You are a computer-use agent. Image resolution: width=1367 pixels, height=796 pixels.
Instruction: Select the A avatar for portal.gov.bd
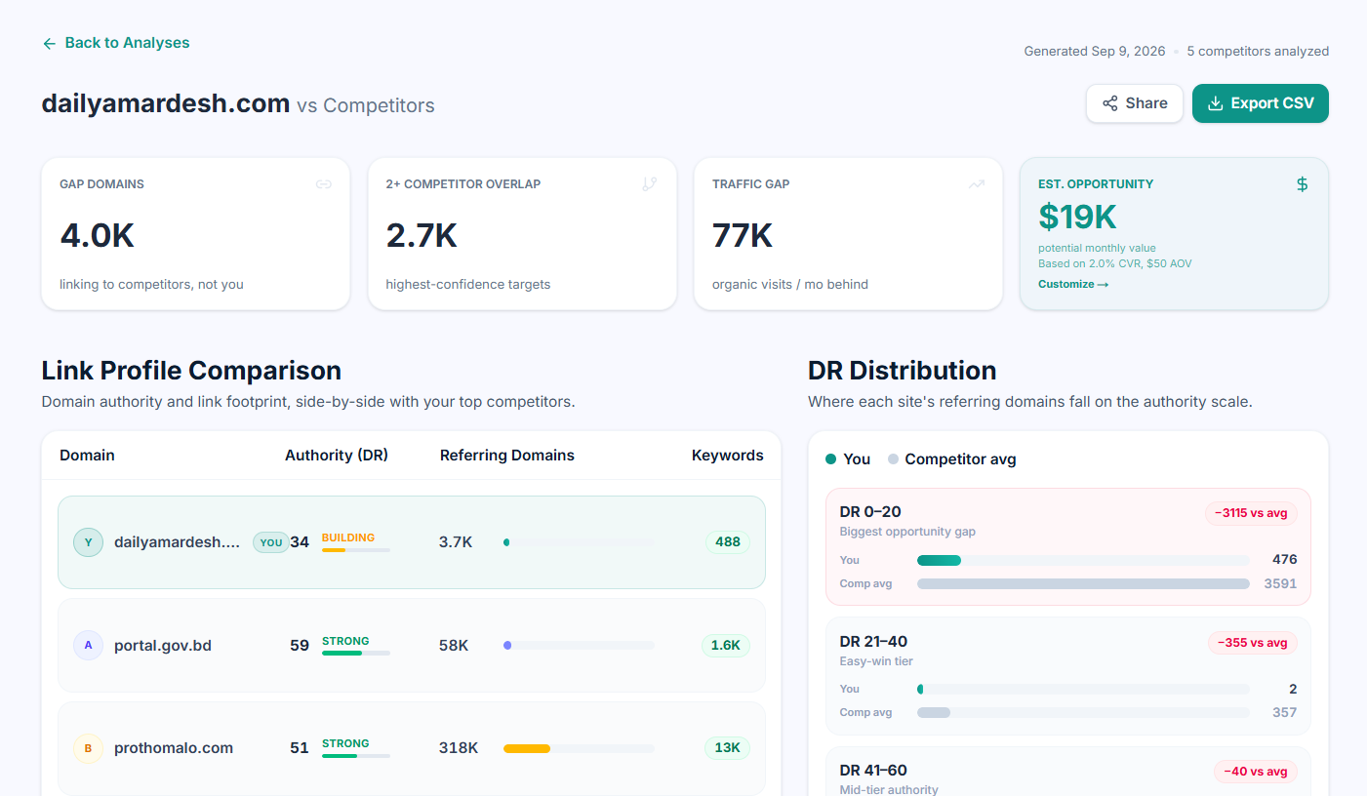coord(88,646)
